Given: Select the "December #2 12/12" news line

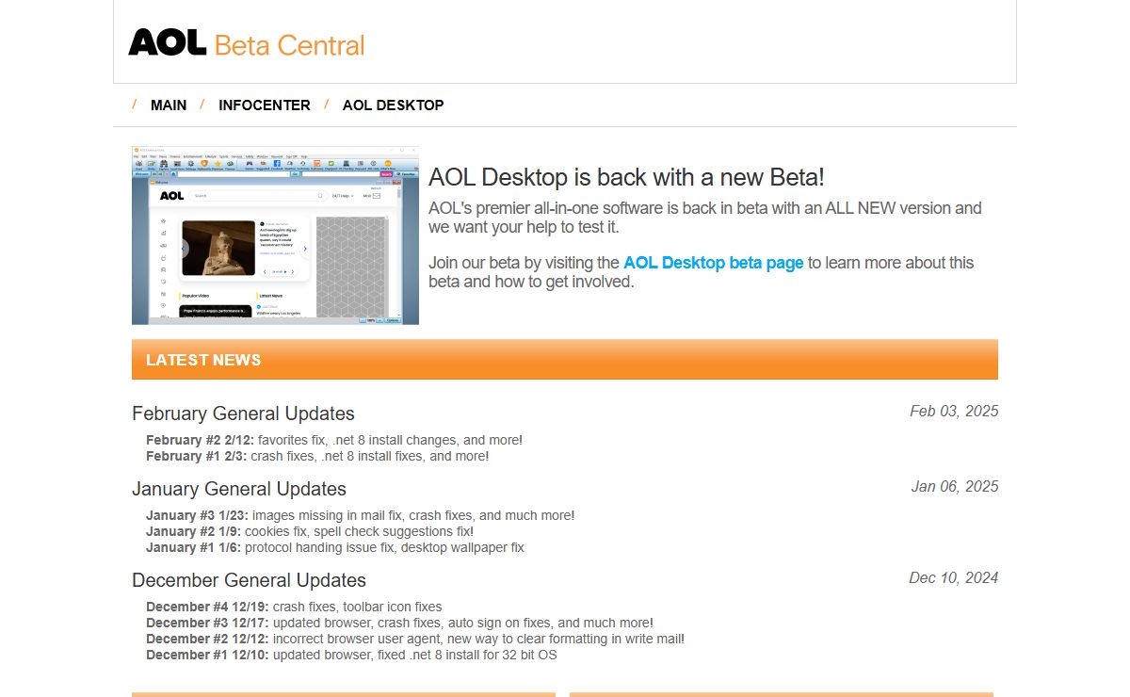Looking at the screenshot, I should (415, 639).
